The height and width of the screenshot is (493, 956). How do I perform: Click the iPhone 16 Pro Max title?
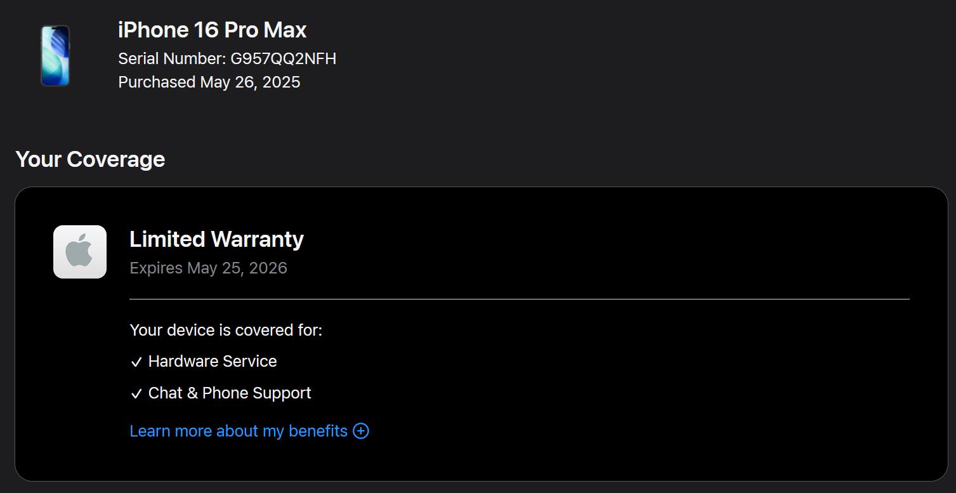212,30
